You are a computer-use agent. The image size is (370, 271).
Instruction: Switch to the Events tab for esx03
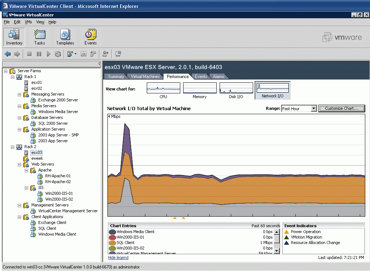[x=201, y=77]
